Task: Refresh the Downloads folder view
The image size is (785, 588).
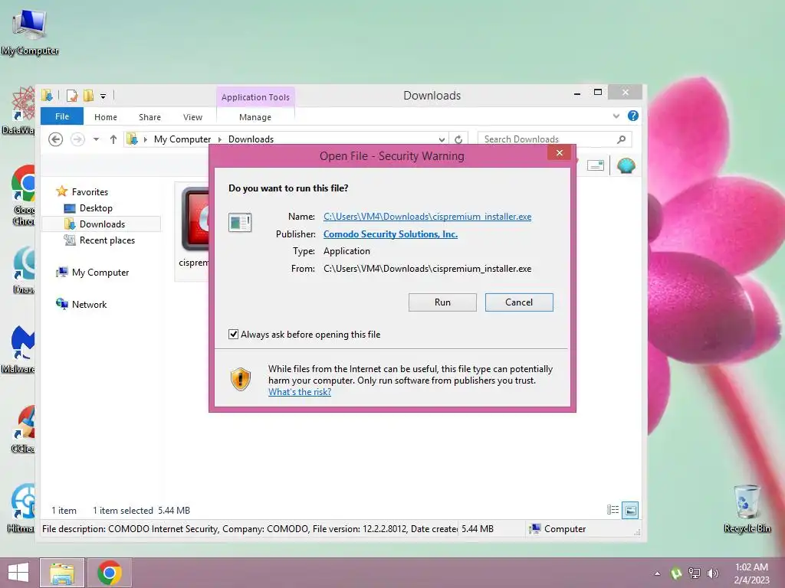Action: [x=458, y=139]
